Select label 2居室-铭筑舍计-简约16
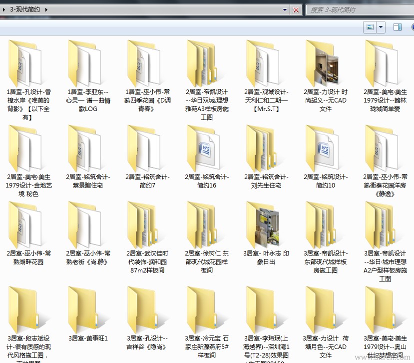This screenshot has width=414, height=363. tap(207, 181)
